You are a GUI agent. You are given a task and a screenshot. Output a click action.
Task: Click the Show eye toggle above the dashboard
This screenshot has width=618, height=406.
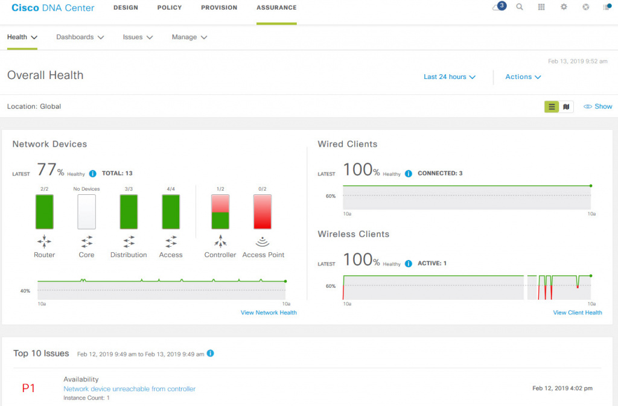[x=597, y=106]
